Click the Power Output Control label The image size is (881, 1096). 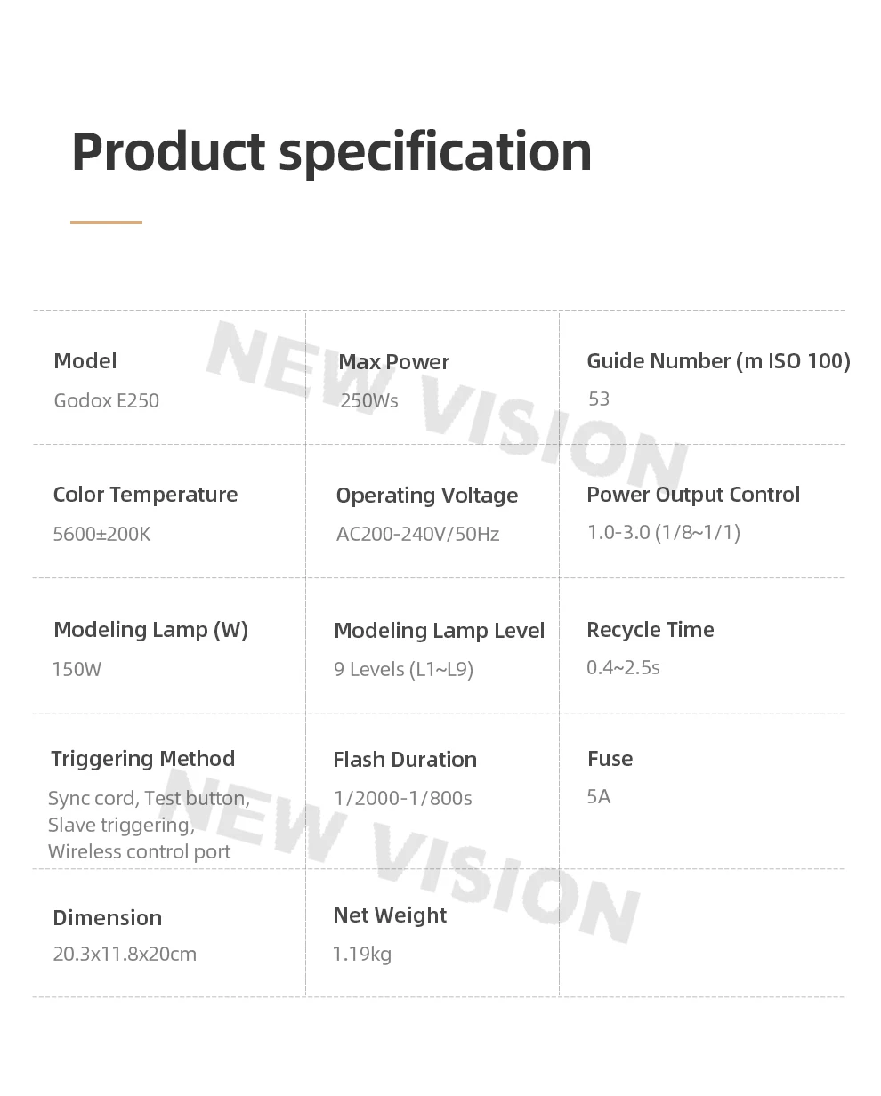(693, 495)
